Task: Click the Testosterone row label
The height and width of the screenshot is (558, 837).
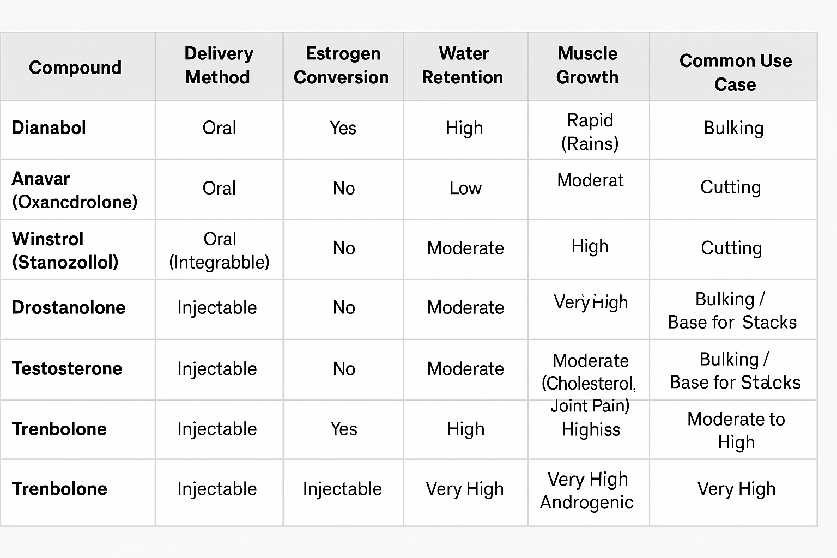Action: [67, 369]
